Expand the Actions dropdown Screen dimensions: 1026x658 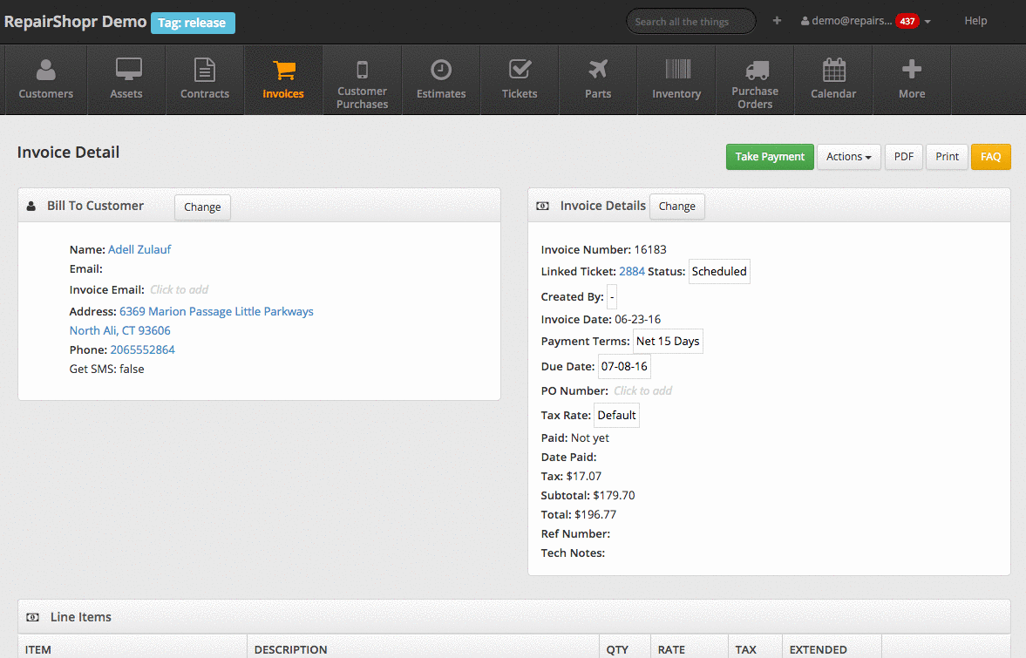(848, 157)
